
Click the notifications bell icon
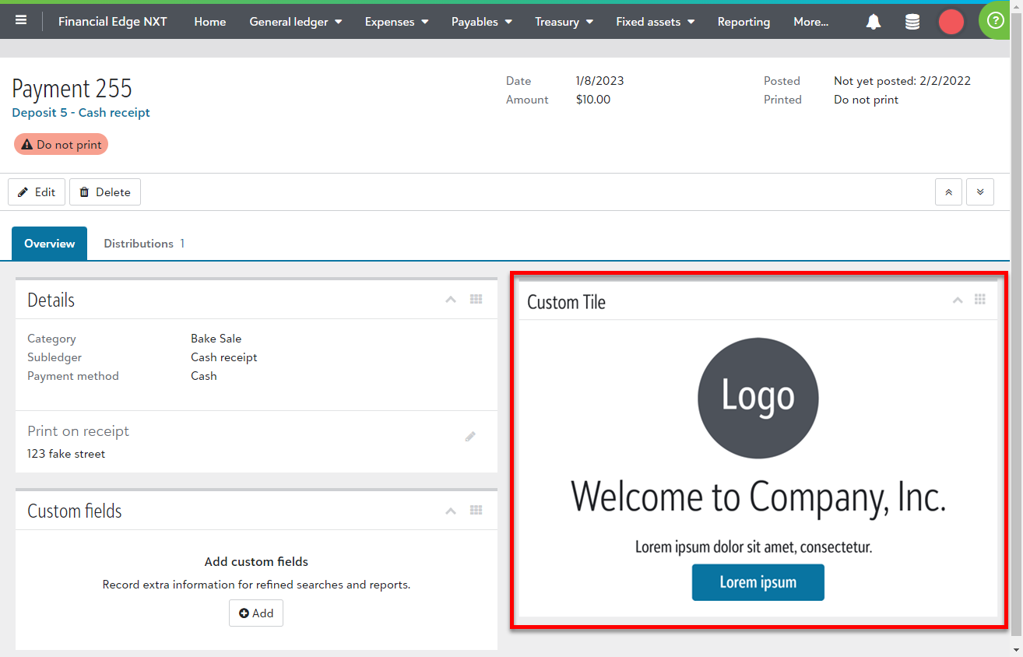[x=874, y=22]
